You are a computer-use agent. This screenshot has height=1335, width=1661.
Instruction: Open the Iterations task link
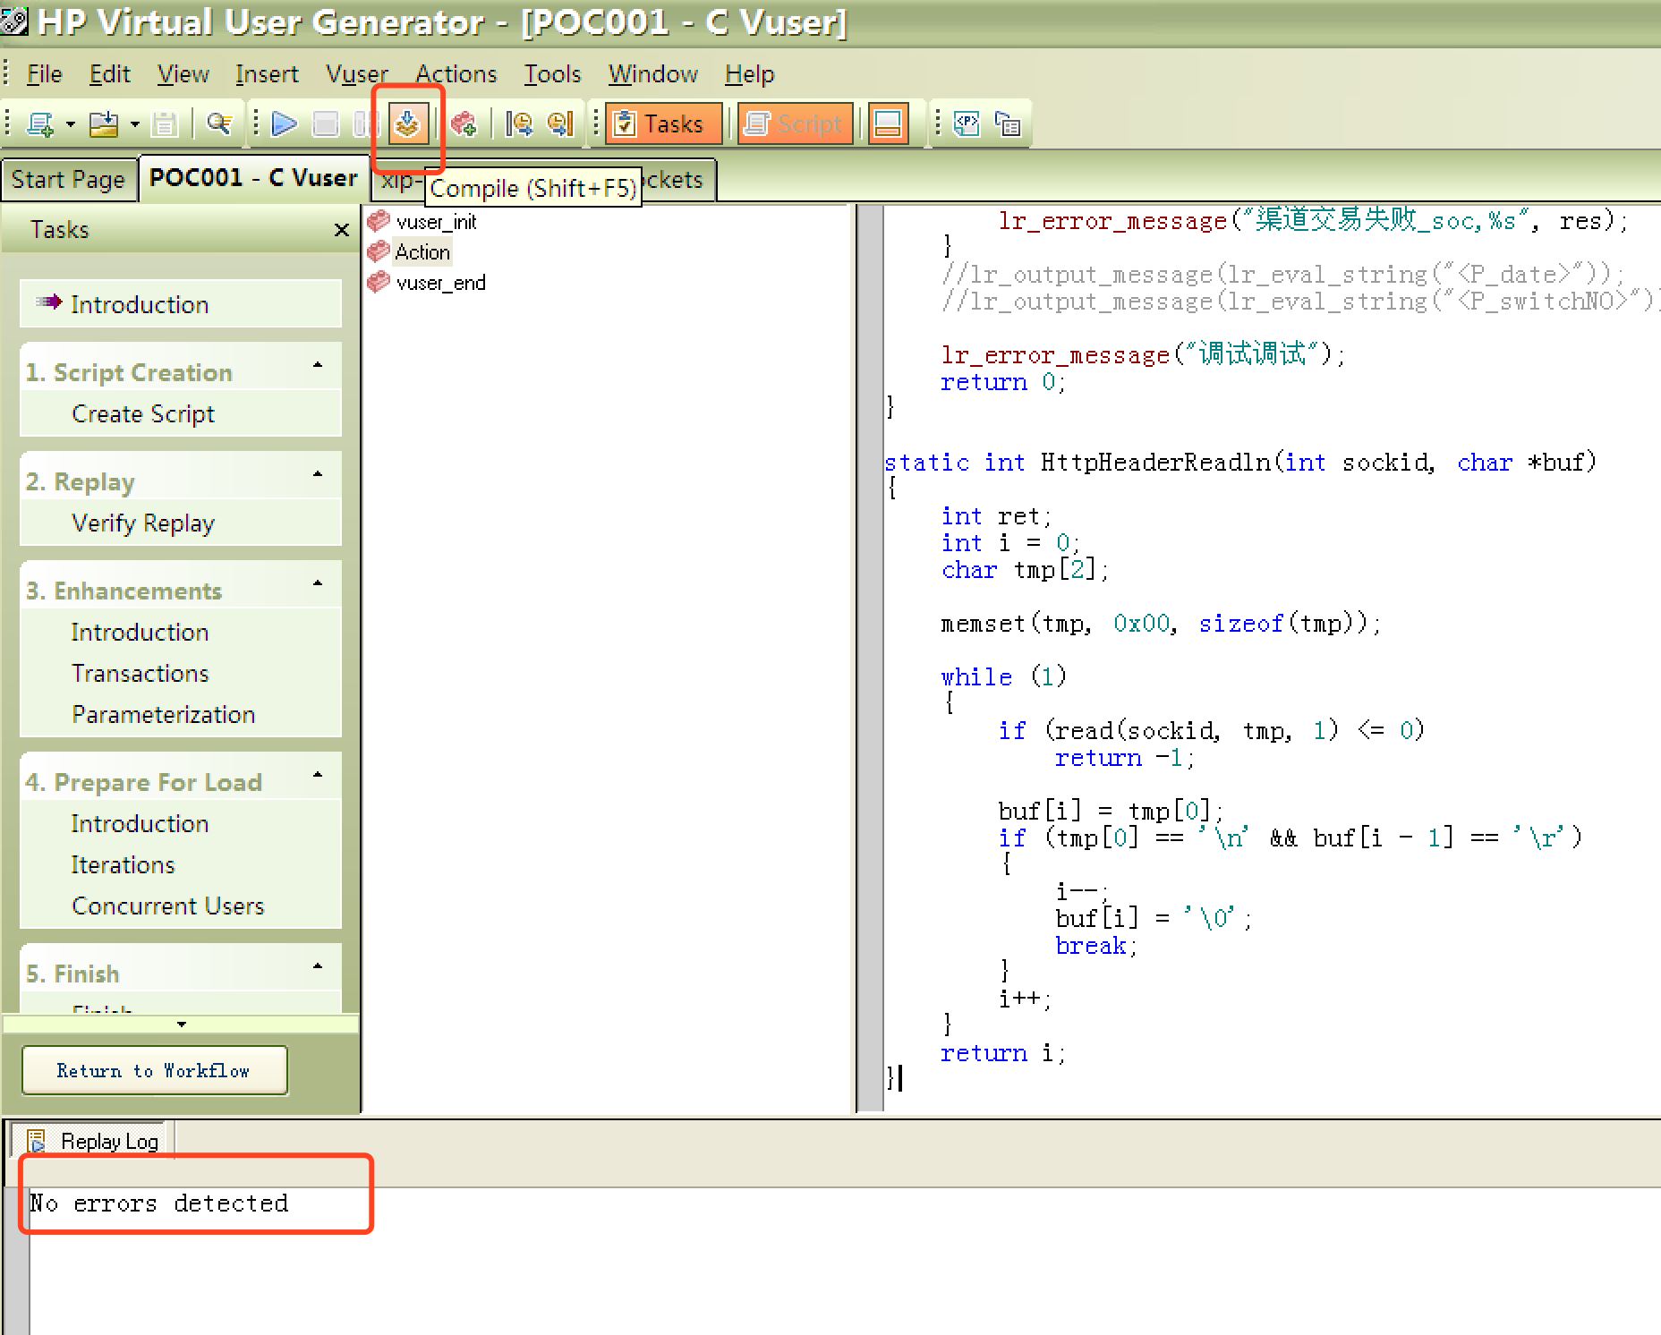tap(123, 865)
